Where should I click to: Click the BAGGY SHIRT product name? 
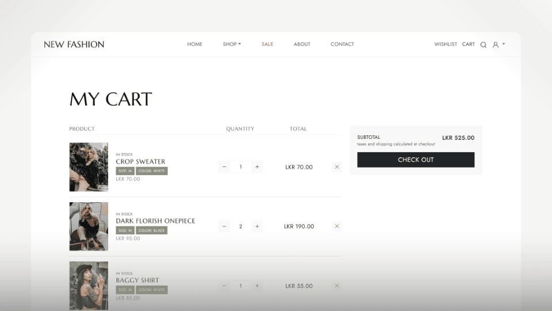coord(137,280)
